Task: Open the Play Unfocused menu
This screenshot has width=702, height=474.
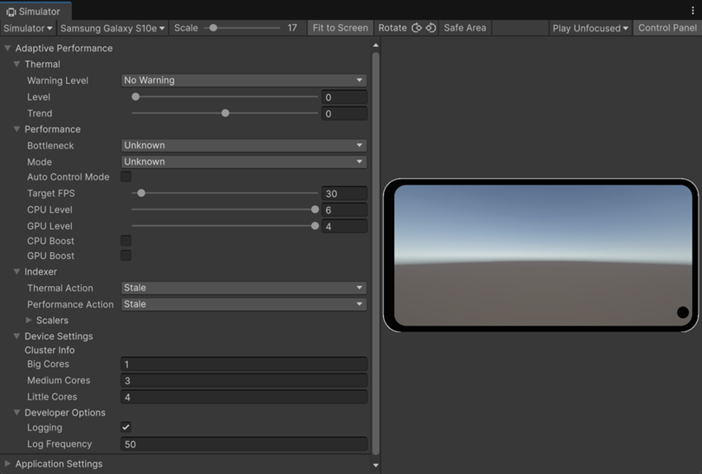Action: [x=590, y=28]
